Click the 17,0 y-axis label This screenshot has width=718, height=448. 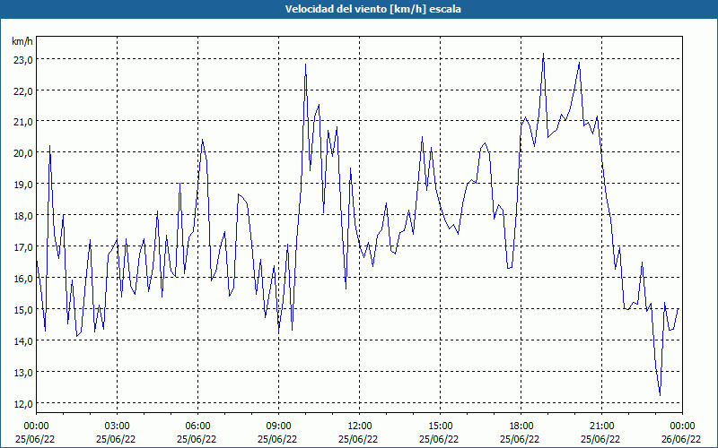(22, 247)
